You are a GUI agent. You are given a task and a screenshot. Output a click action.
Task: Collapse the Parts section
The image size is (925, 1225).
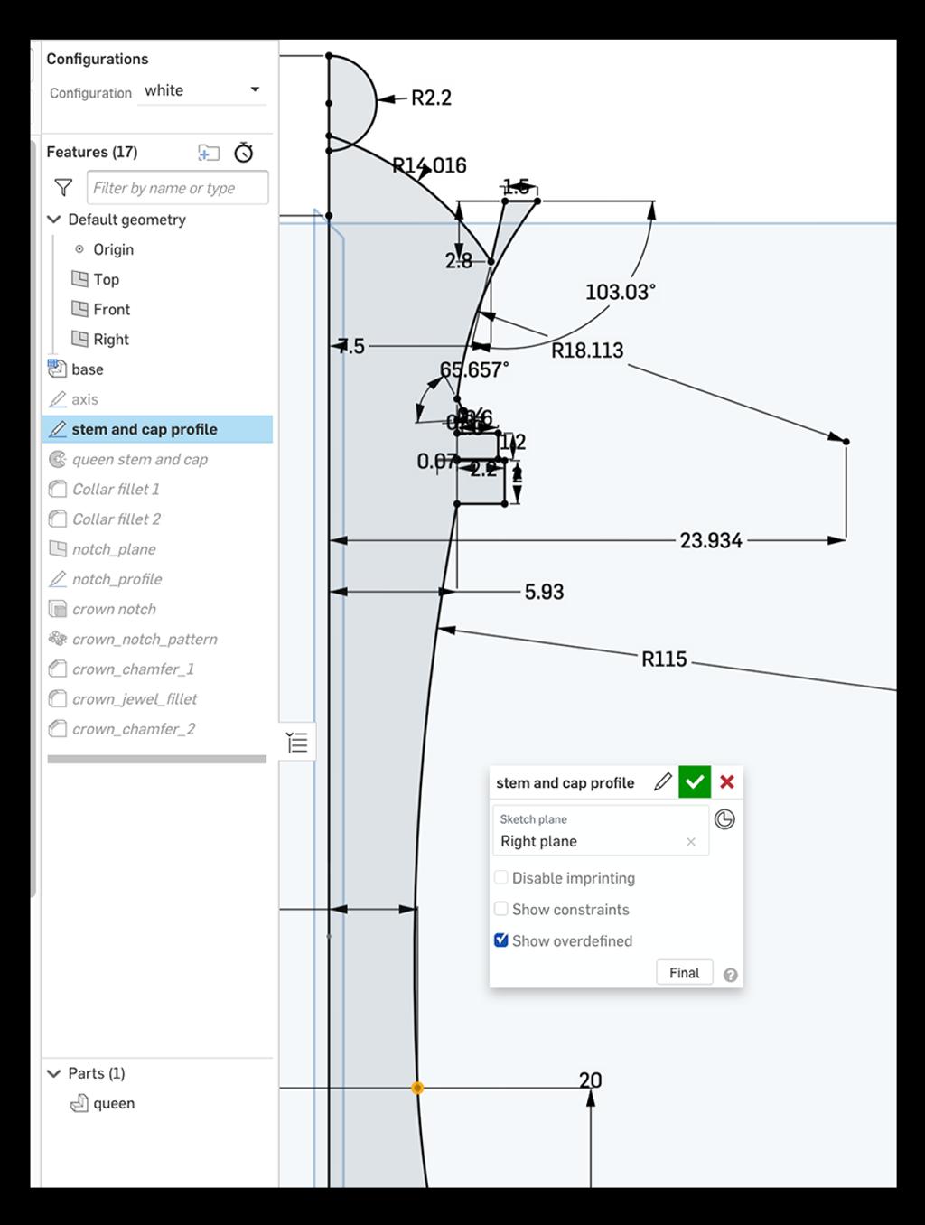pyautogui.click(x=53, y=1073)
